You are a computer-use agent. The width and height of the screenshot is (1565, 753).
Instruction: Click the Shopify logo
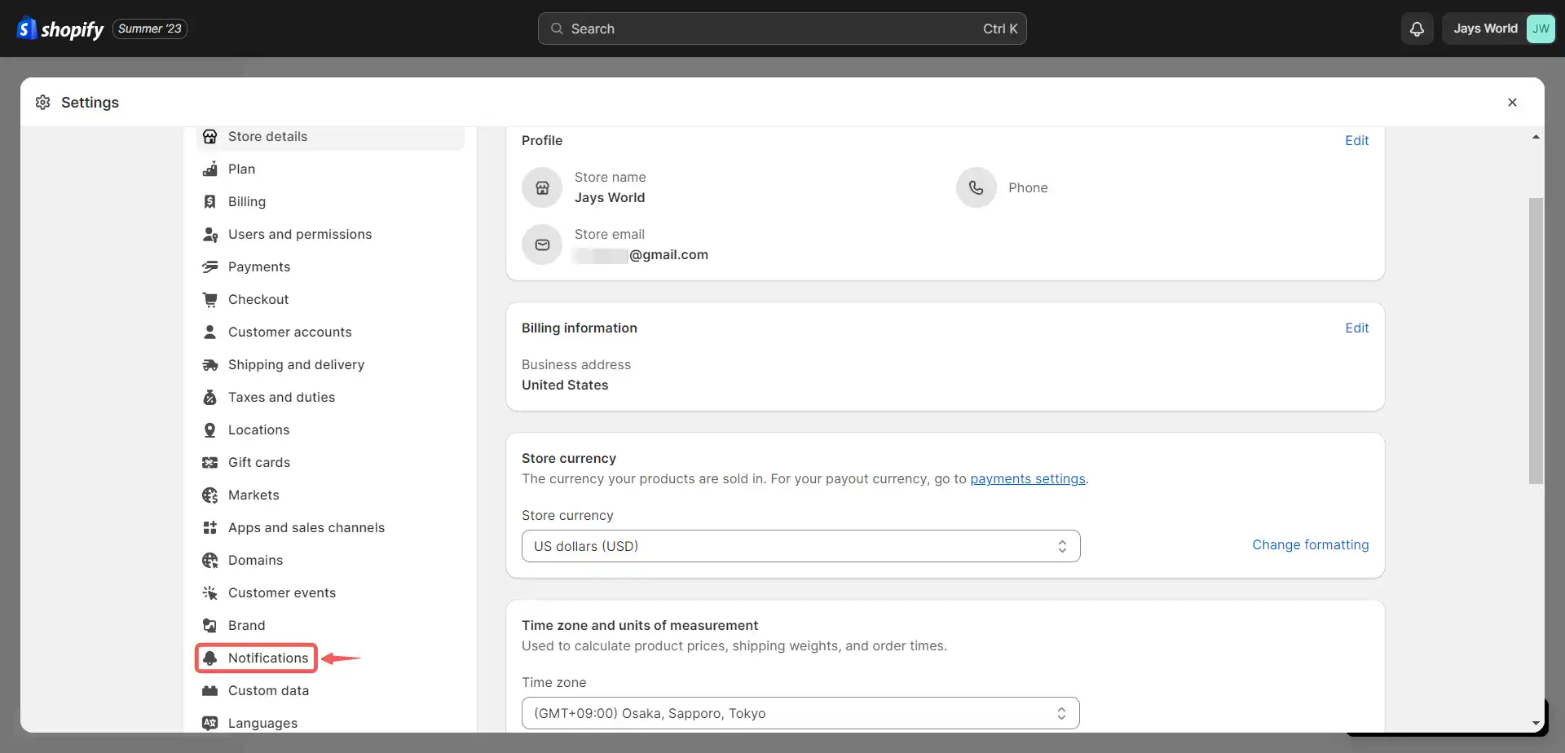pos(60,29)
